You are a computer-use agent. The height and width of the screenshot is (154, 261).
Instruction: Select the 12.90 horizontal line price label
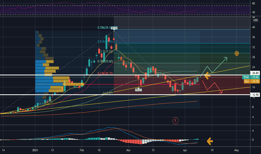tap(255, 95)
